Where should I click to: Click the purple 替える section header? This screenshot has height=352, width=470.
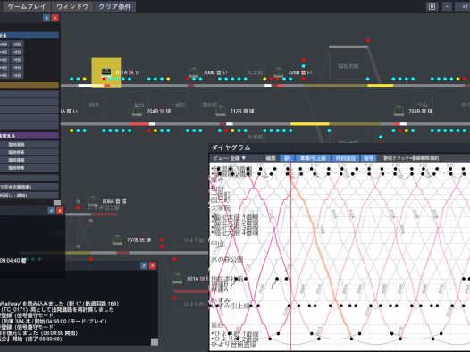29,136
